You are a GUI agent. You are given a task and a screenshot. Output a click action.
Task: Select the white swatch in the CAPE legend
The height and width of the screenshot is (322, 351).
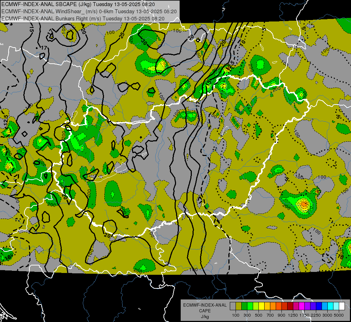click(x=342, y=306)
